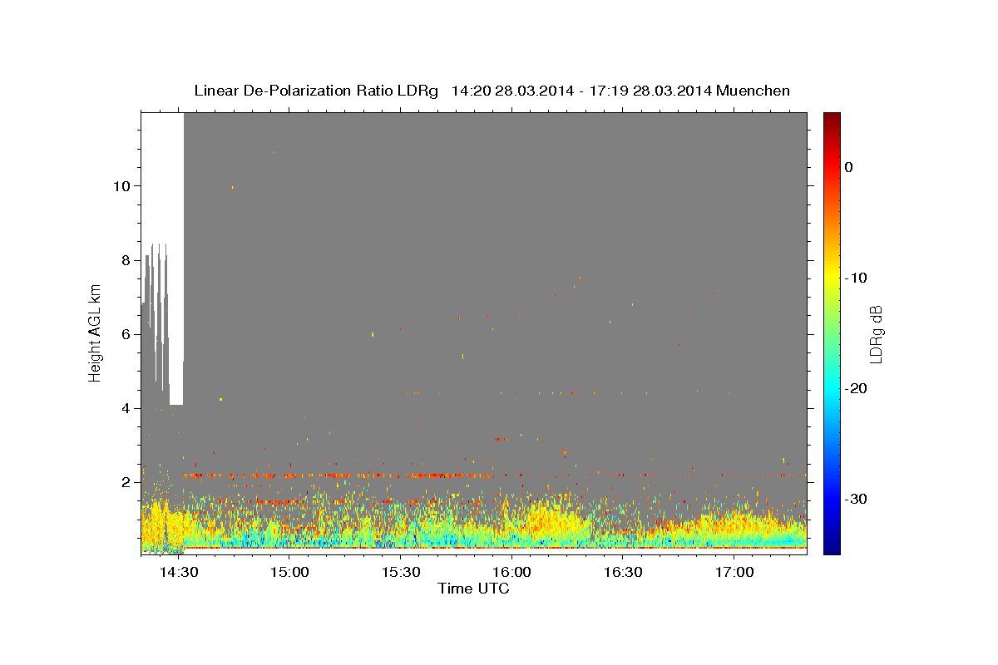Viewport: 998px width, 665px height.
Task: Click the colorbar value -10 label
Action: [x=857, y=278]
